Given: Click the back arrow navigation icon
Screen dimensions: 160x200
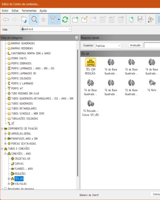Looking at the screenshot, I should [x=6, y=19].
